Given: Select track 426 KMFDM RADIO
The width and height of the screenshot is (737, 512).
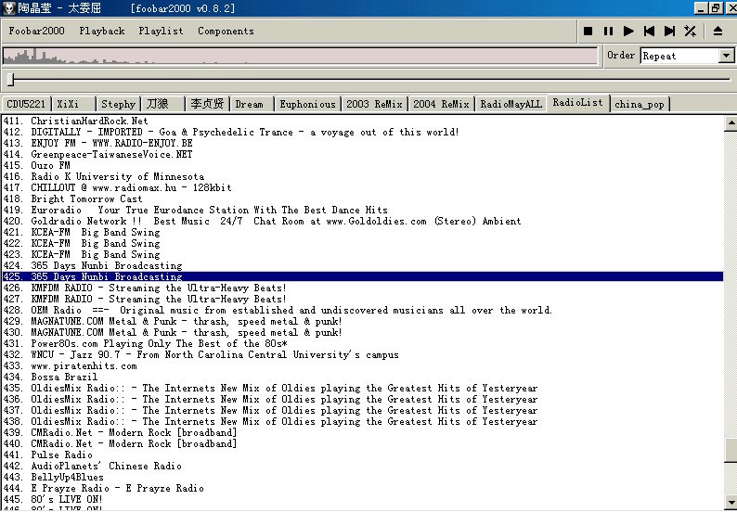Looking at the screenshot, I should pos(362,288).
